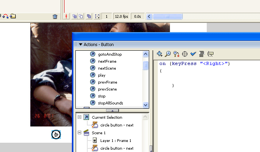
Task: Click the 12.0 fps frame rate field
Action: [x=122, y=17]
